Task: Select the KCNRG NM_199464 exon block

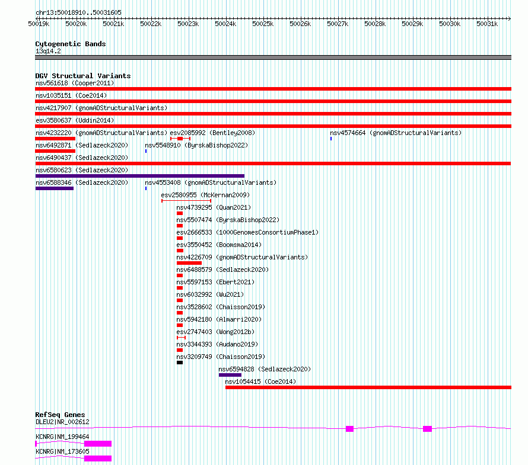Action: (x=98, y=444)
